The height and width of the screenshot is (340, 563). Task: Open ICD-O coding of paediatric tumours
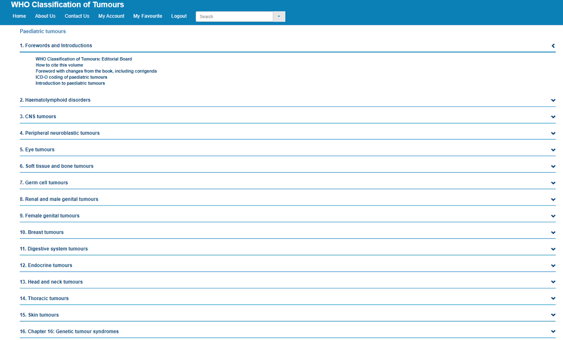coord(71,77)
